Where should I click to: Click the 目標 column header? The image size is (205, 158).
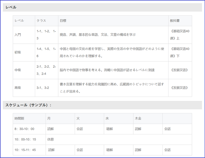tap(113, 21)
